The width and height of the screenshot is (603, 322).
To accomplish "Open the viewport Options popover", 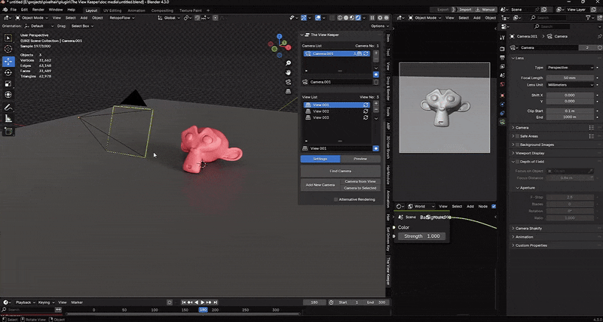I will pos(380,26).
